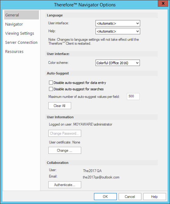Screen dimensions: 170x204
Task: Click the Auto-Suggest section header
Action: coord(101,73)
